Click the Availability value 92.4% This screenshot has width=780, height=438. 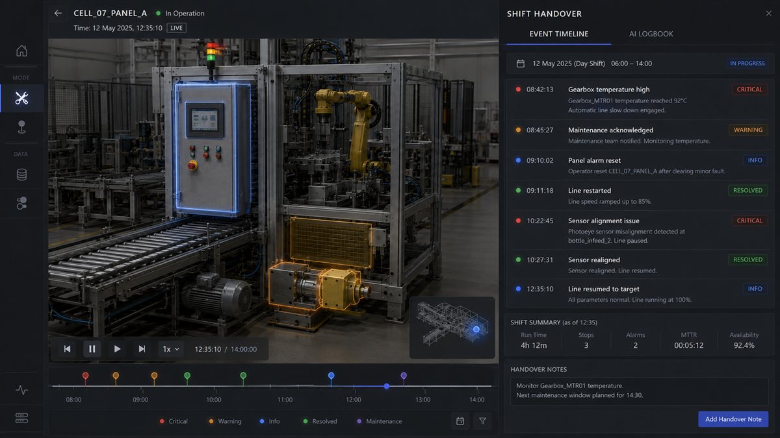click(744, 345)
